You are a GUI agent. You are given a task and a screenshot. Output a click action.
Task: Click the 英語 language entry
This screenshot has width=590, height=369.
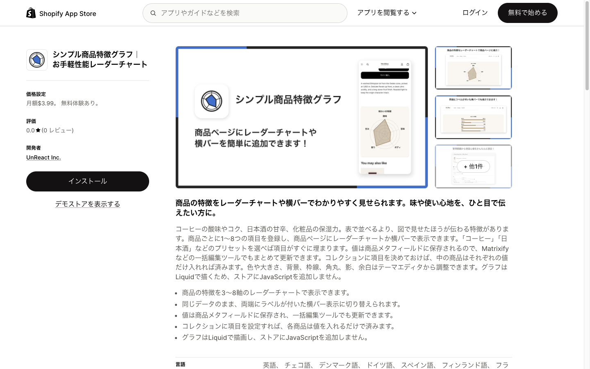[x=270, y=365]
